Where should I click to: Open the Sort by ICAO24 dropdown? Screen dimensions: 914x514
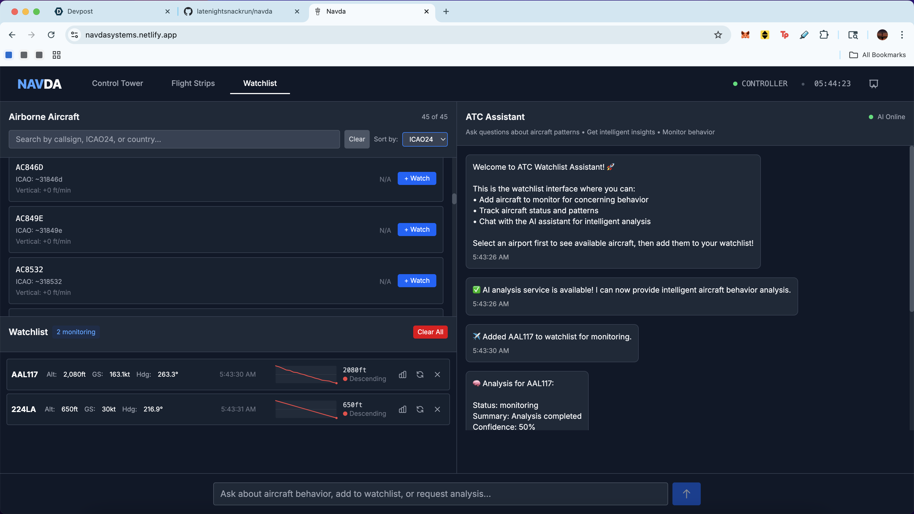[425, 140]
